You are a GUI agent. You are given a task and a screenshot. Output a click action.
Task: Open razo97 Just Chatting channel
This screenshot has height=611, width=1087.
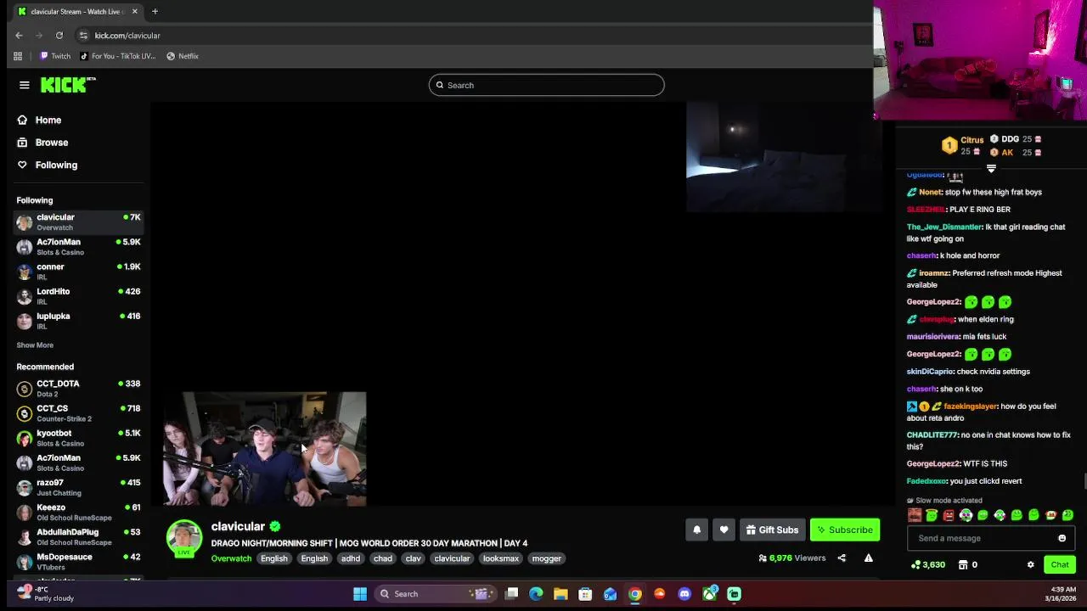[x=78, y=487]
